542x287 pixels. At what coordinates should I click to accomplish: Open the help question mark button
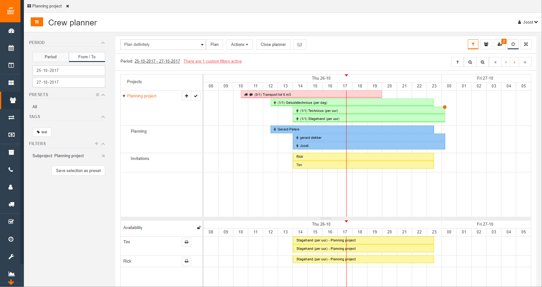457,62
